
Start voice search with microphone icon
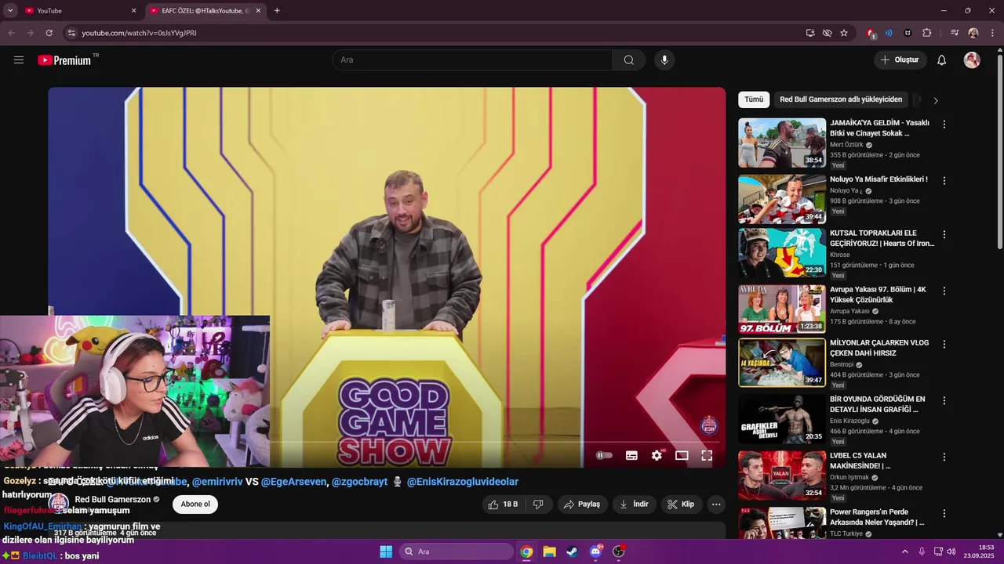664,60
